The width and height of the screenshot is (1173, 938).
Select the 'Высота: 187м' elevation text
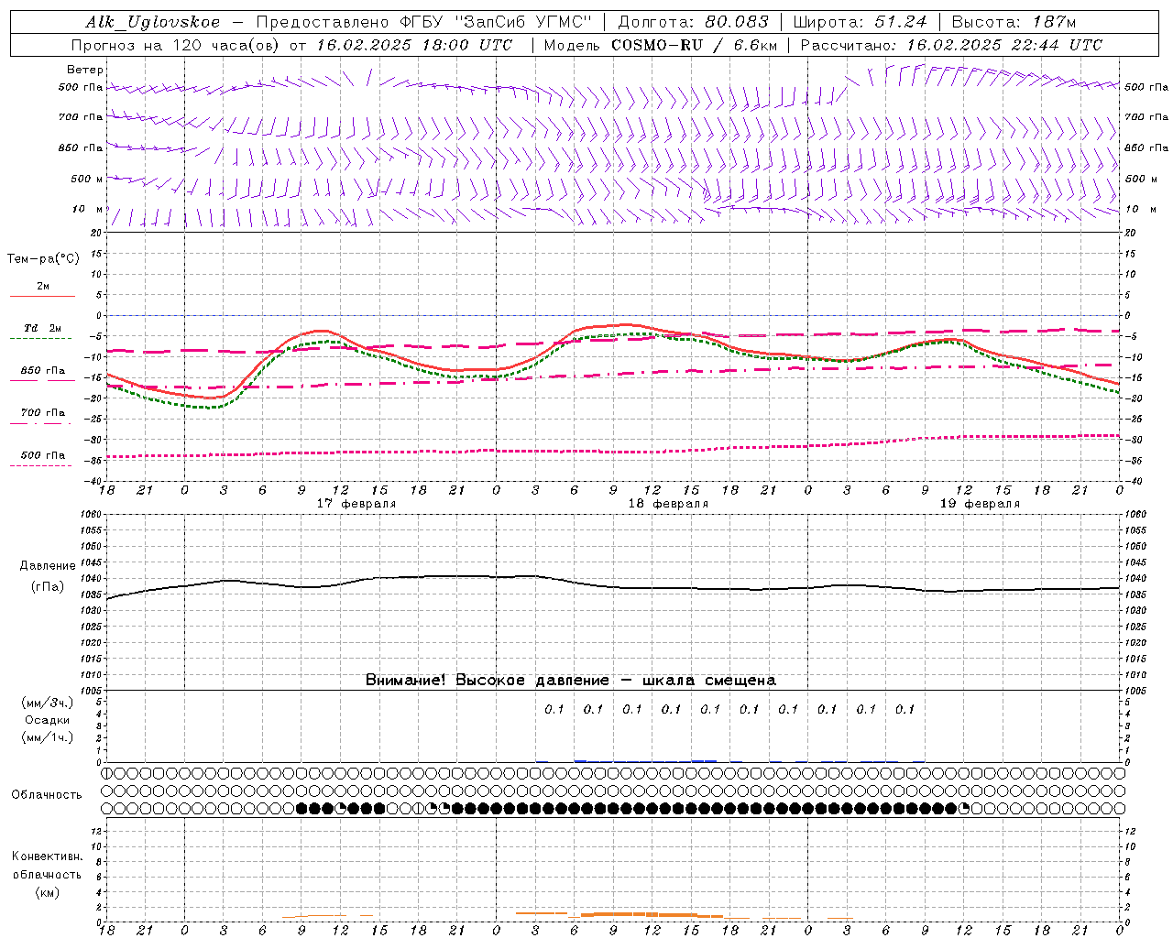[1014, 22]
